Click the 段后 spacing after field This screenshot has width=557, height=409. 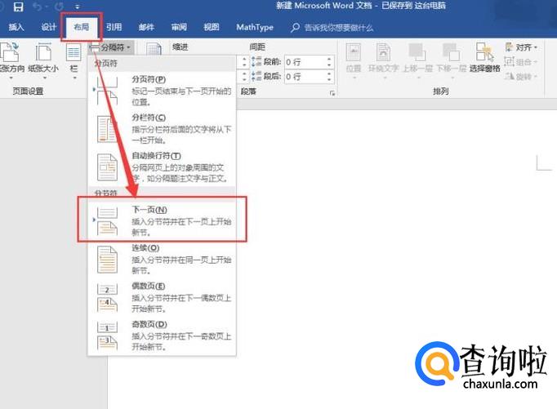click(307, 76)
